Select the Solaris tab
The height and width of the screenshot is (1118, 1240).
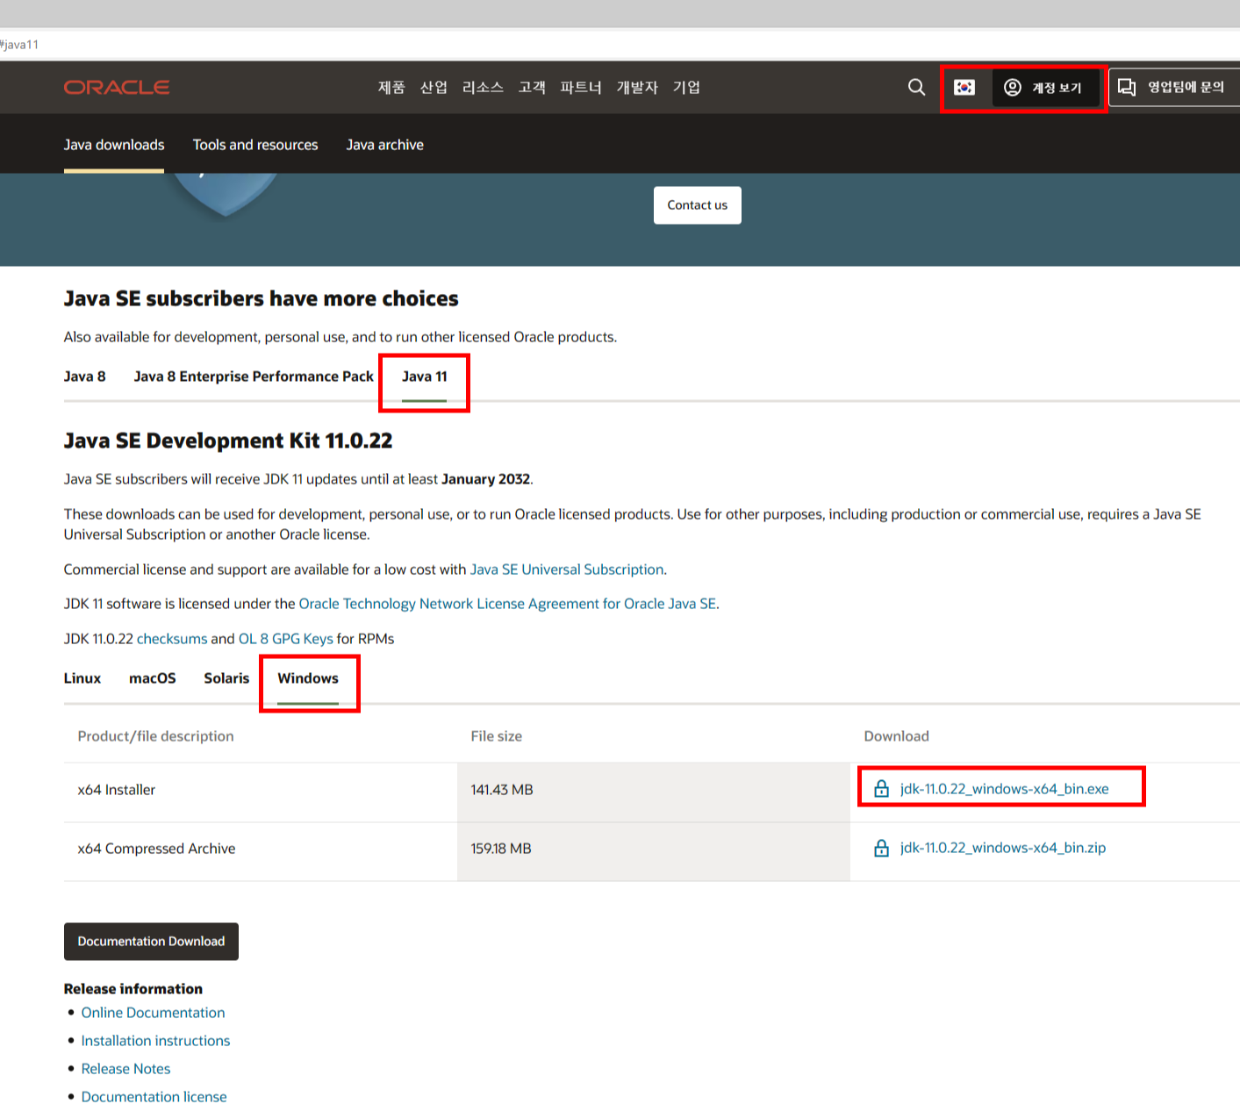[226, 678]
